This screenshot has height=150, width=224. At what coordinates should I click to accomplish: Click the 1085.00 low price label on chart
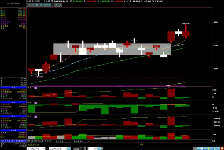pyautogui.click(x=39, y=77)
